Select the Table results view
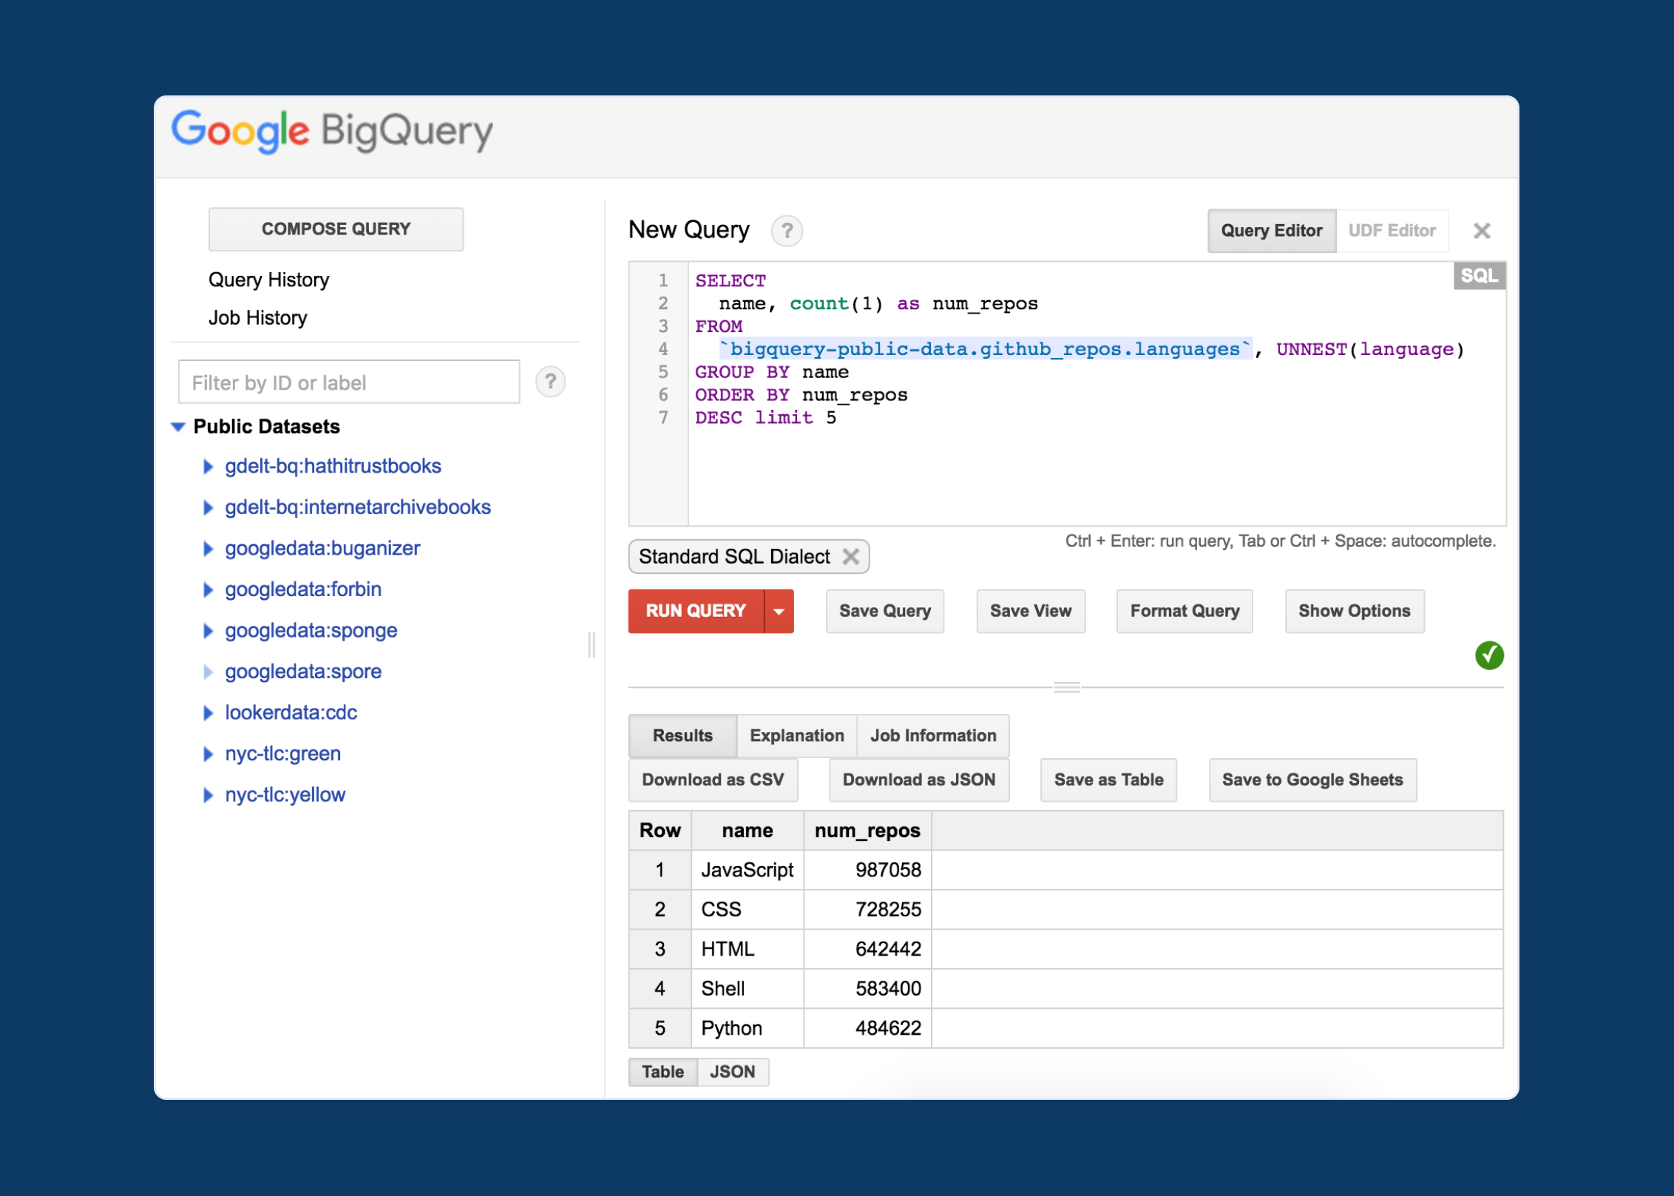 pos(663,1072)
